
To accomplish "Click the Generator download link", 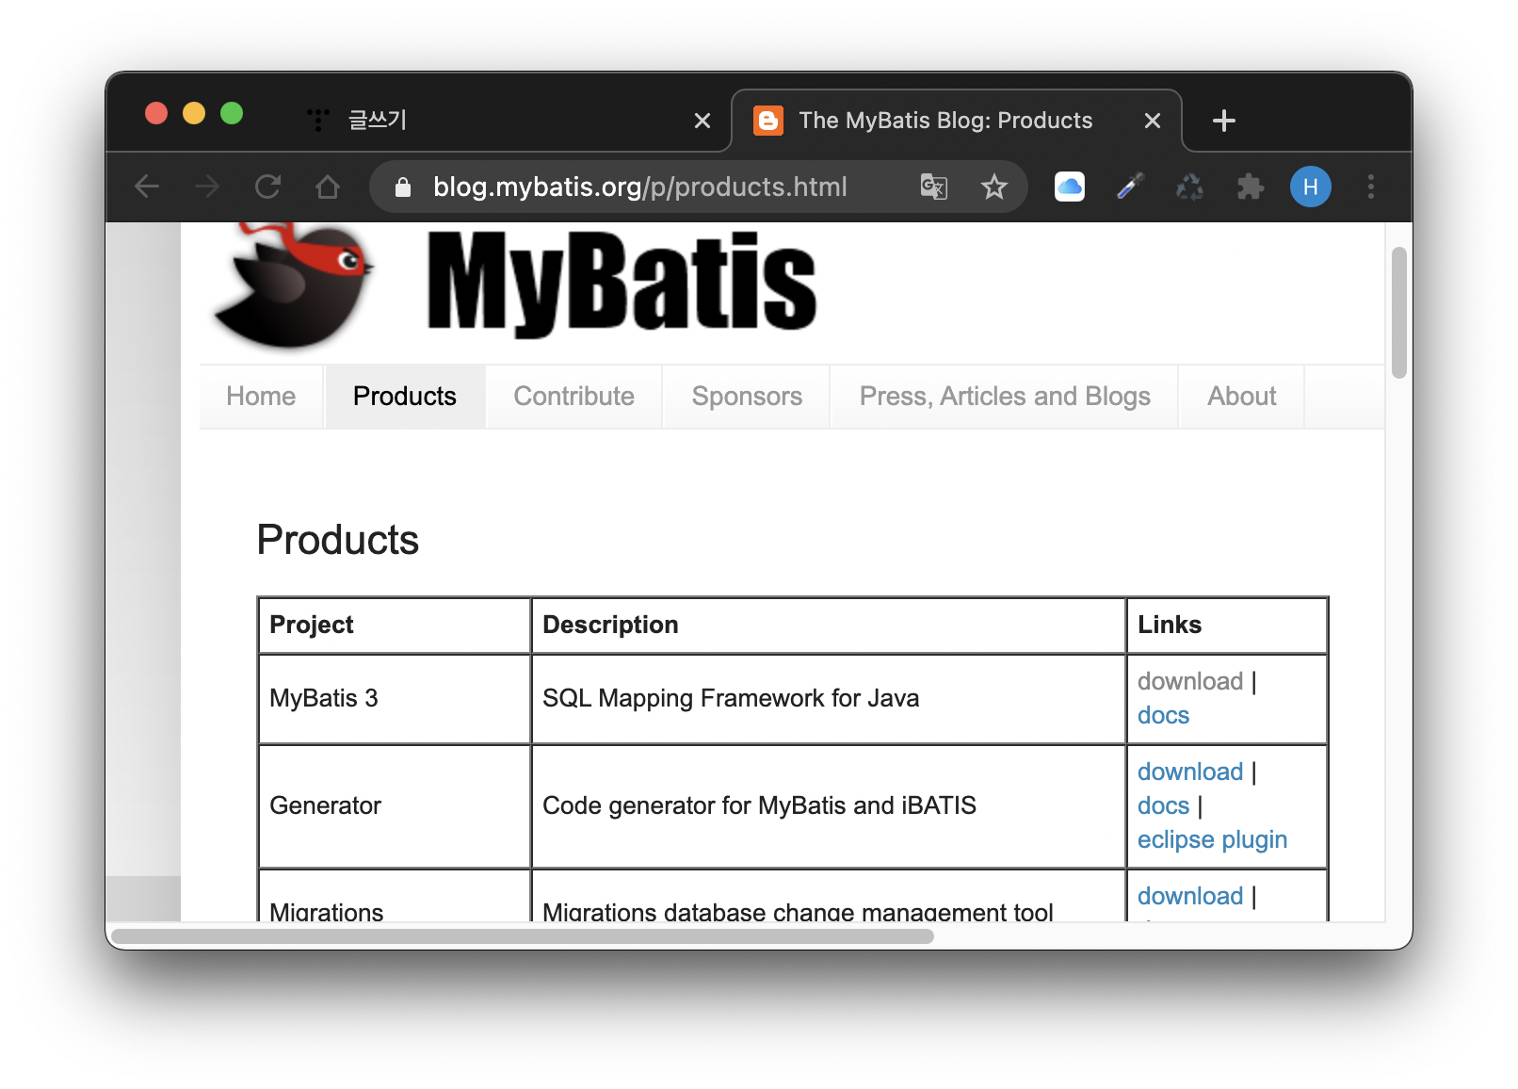I will point(1190,772).
